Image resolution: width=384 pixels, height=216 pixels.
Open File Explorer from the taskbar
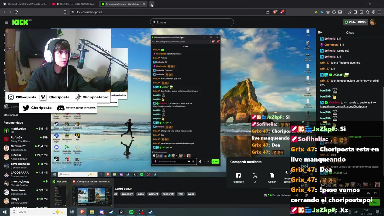pos(92,212)
